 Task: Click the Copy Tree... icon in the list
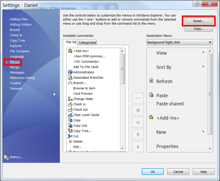point(70,131)
